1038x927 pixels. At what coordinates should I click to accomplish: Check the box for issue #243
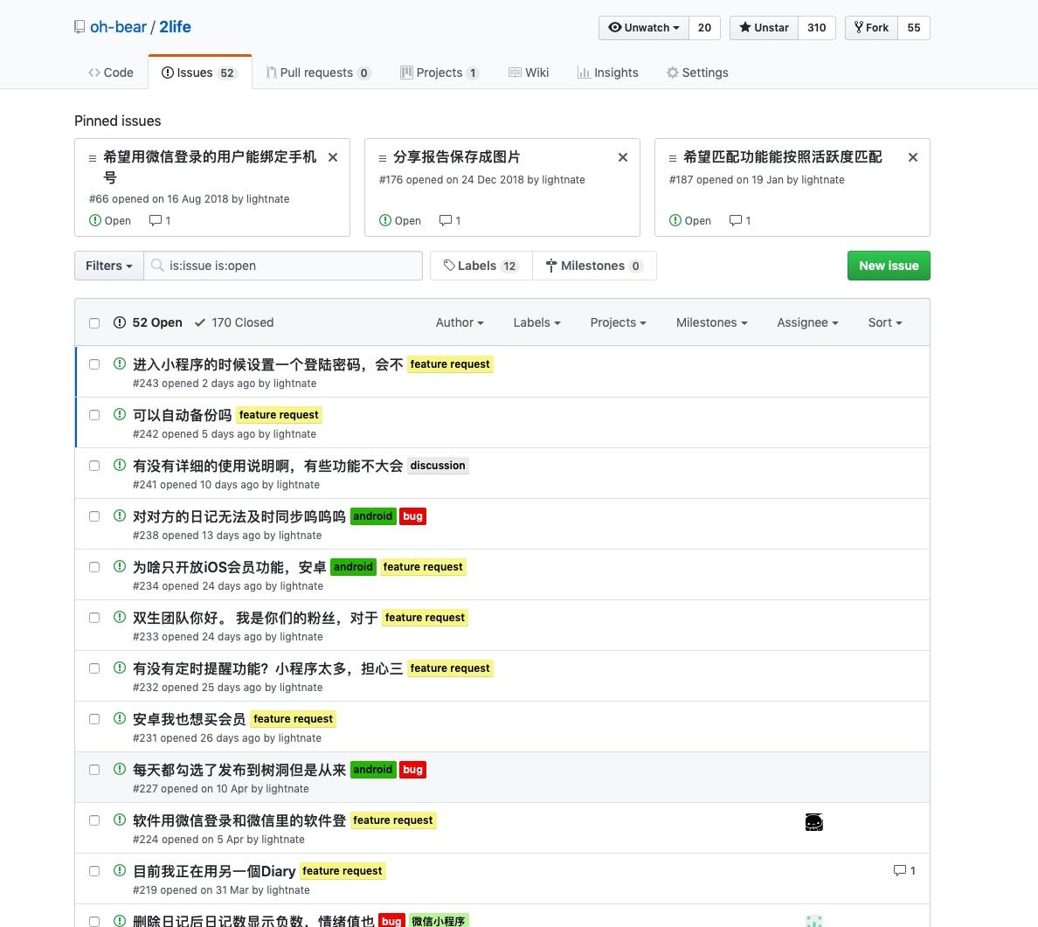point(94,364)
